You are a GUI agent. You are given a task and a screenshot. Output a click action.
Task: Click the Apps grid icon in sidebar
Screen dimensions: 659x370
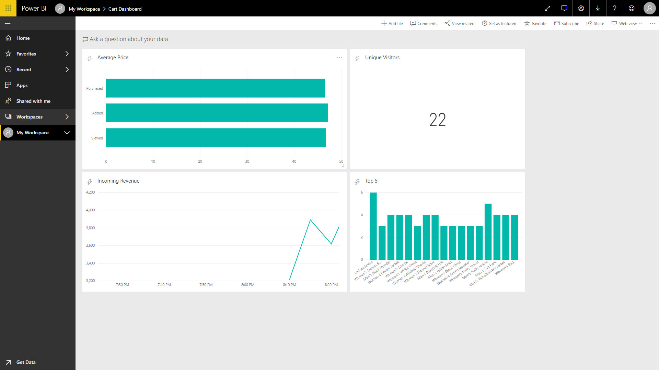point(8,85)
